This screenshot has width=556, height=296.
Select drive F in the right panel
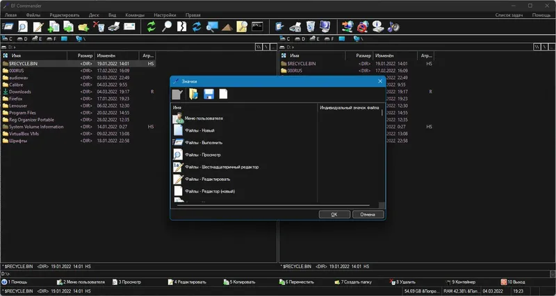coord(329,39)
